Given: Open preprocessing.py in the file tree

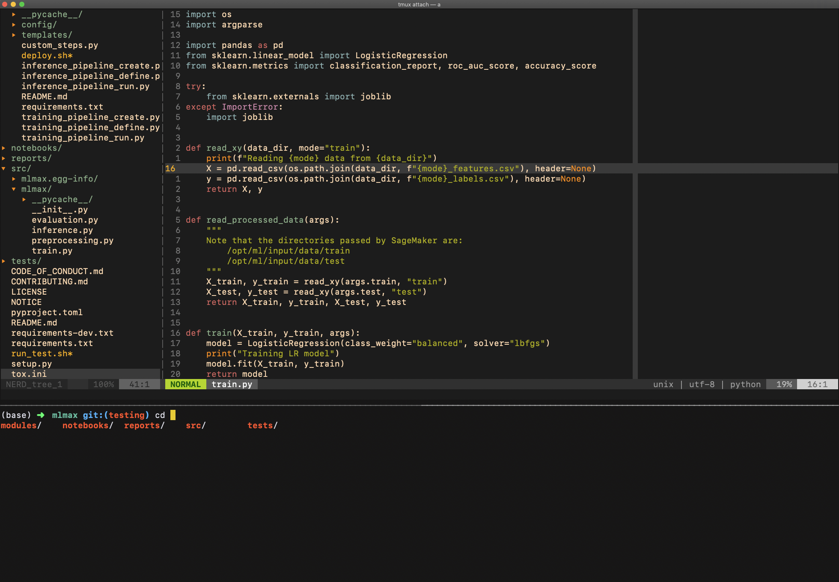Looking at the screenshot, I should 72,241.
